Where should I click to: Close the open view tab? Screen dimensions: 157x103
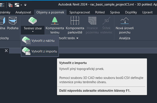(x=6, y=51)
